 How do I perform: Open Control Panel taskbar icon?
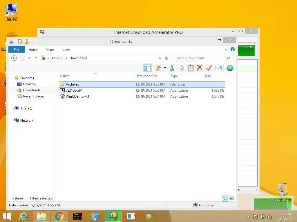(95, 216)
